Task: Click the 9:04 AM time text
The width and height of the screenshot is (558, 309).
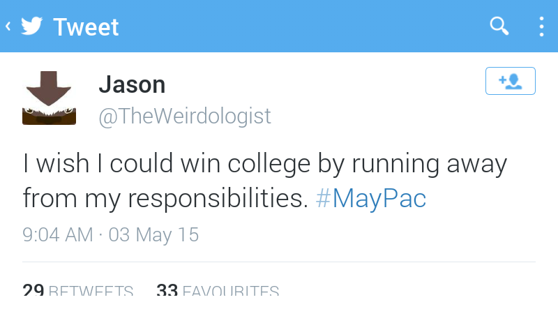Action: coord(58,234)
